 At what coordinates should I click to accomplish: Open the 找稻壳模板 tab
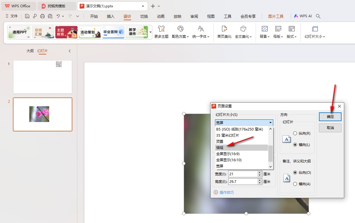pos(57,6)
